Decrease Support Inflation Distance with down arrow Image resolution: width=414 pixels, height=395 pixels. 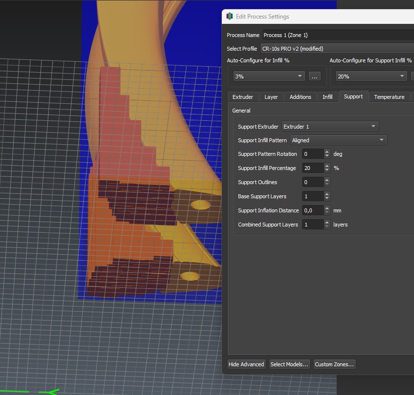pyautogui.click(x=327, y=212)
